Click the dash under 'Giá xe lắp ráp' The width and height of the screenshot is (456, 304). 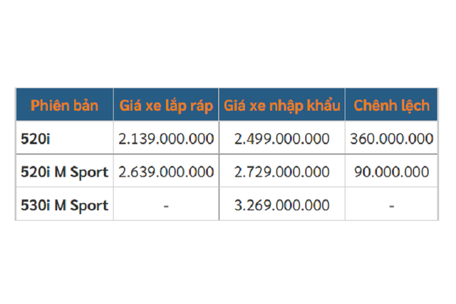[x=166, y=206]
